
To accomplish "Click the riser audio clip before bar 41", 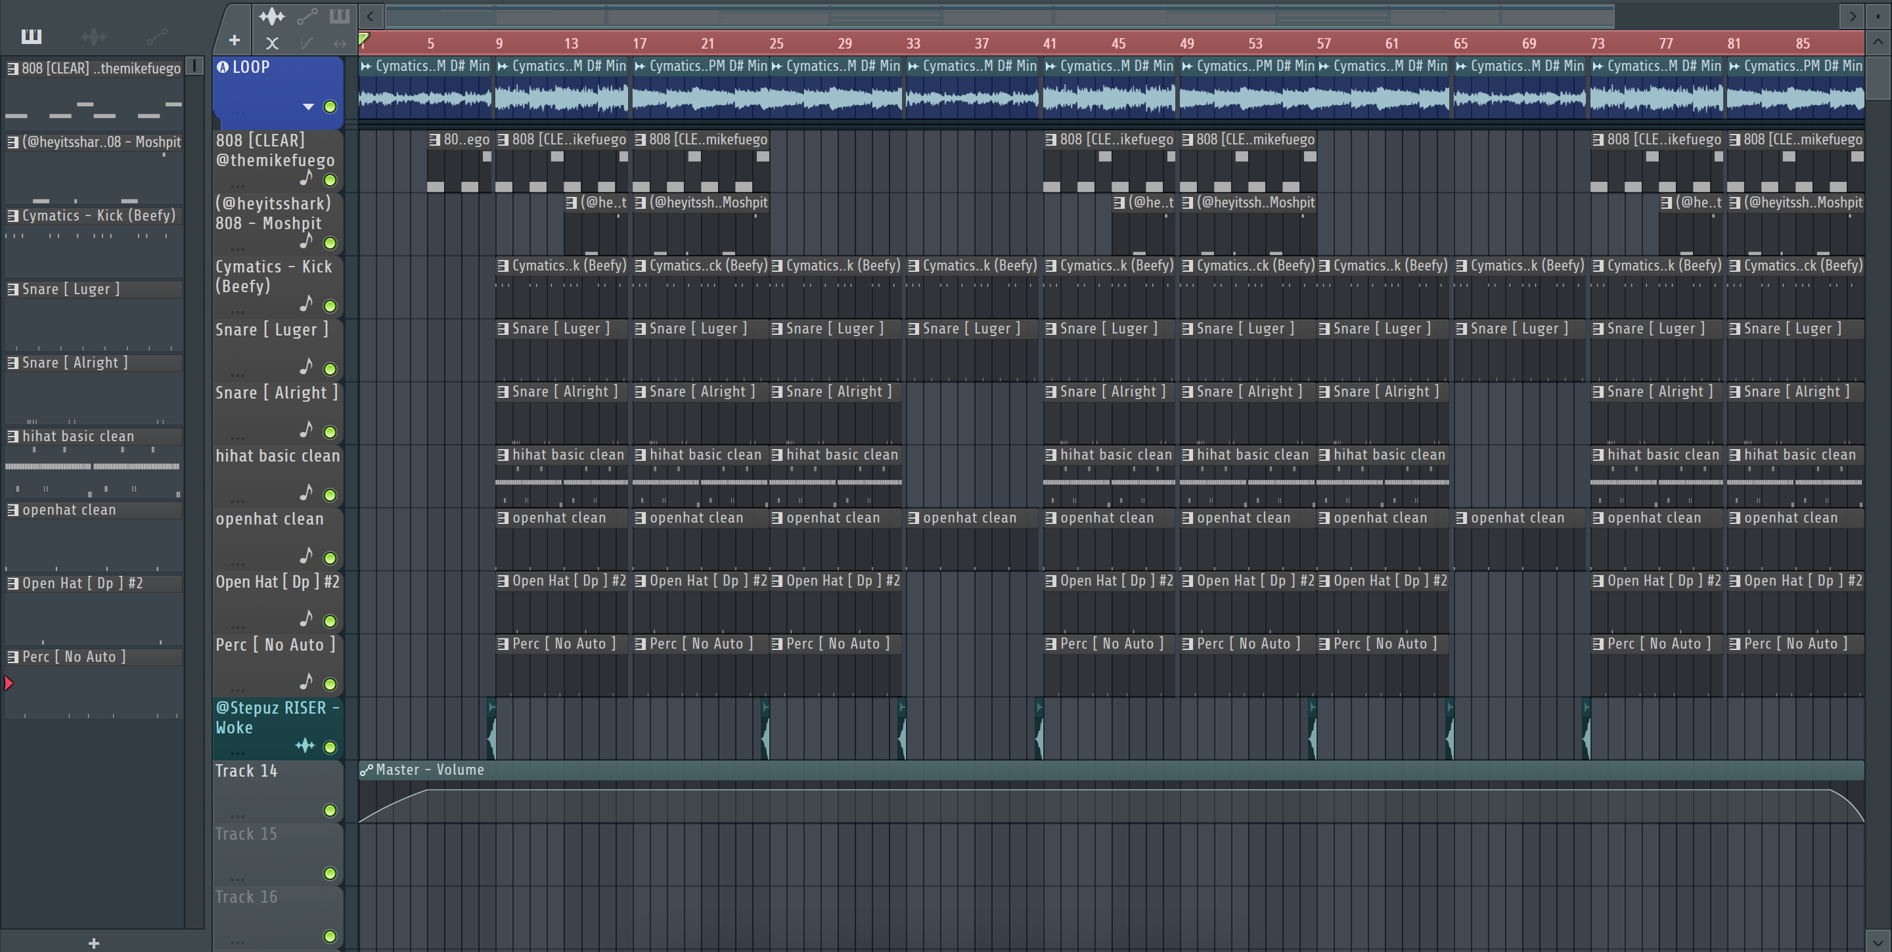I will [1039, 729].
